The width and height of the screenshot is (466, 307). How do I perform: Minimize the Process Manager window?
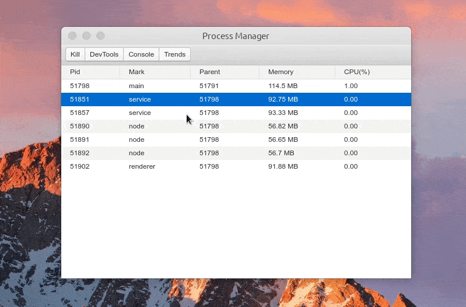86,36
